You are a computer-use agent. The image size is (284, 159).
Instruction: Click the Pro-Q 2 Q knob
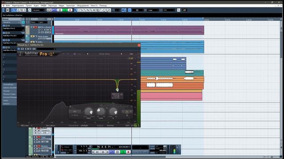[x=113, y=112]
